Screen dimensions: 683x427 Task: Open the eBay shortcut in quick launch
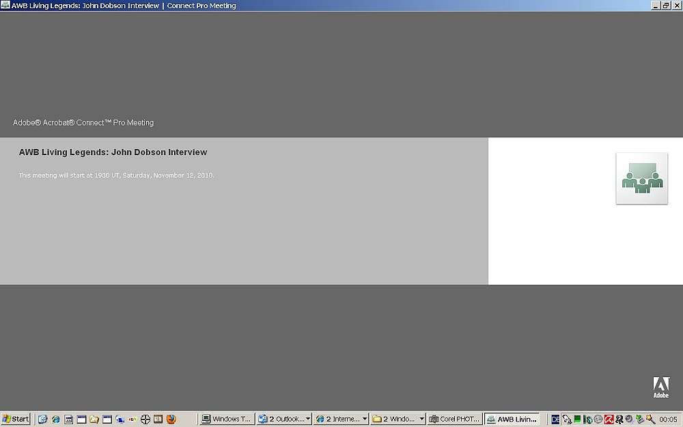[x=133, y=419]
